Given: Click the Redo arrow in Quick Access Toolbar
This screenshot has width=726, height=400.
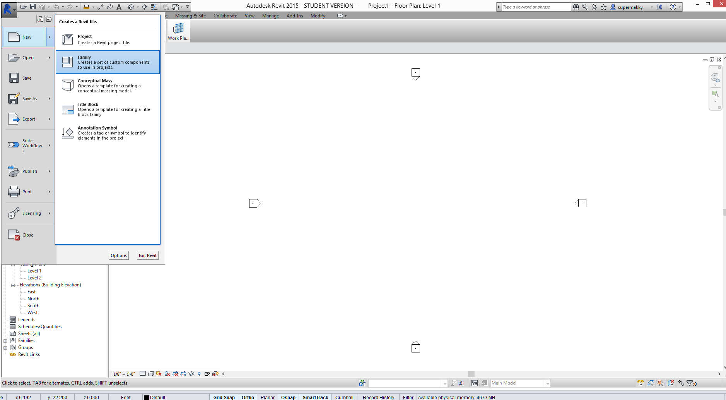Looking at the screenshot, I should (70, 7).
